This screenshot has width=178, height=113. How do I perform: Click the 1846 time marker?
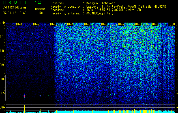[x=104, y=24]
